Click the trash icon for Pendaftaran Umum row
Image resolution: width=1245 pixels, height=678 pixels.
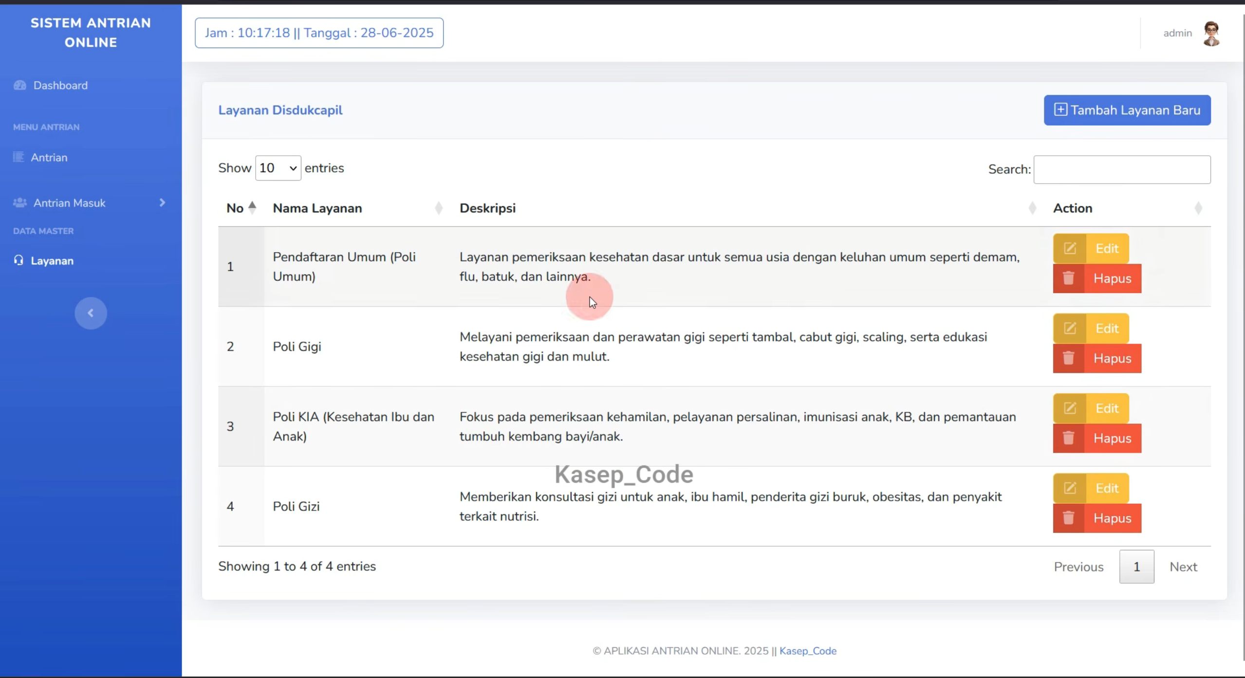[1068, 278]
